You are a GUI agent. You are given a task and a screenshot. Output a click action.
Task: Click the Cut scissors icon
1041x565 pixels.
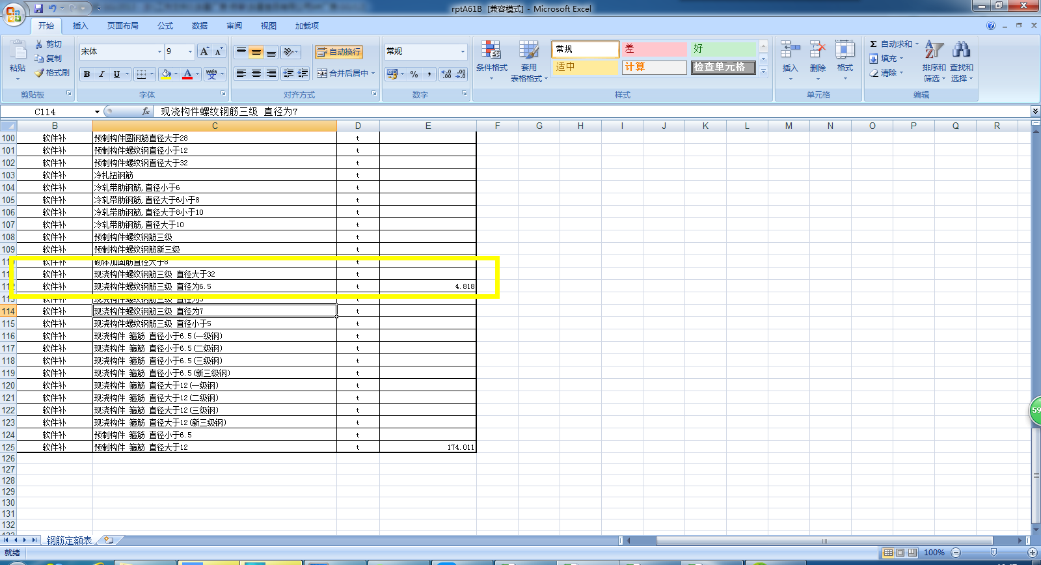pyautogui.click(x=39, y=44)
